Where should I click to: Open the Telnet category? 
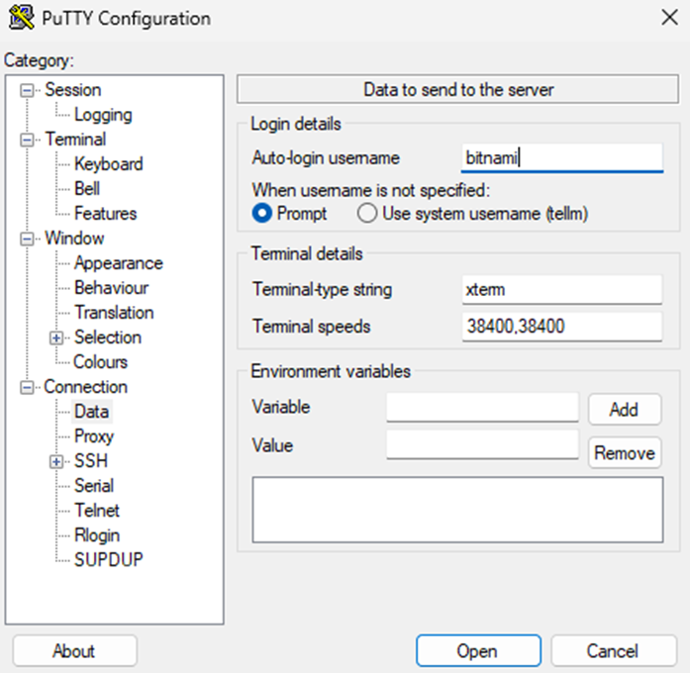pyautogui.click(x=97, y=511)
